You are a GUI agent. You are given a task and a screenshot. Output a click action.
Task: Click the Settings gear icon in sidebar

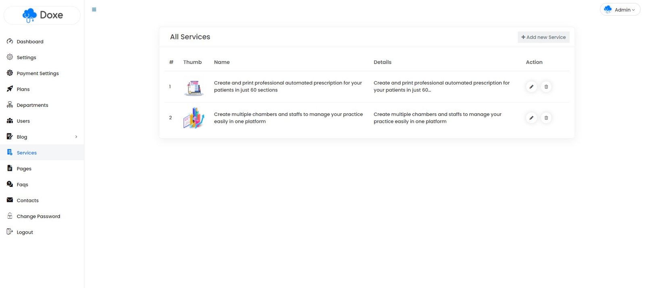[x=10, y=57]
